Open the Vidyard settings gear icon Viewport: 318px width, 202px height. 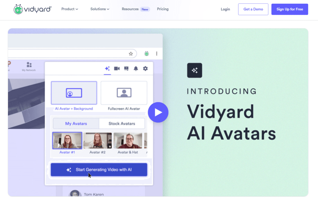coord(145,69)
